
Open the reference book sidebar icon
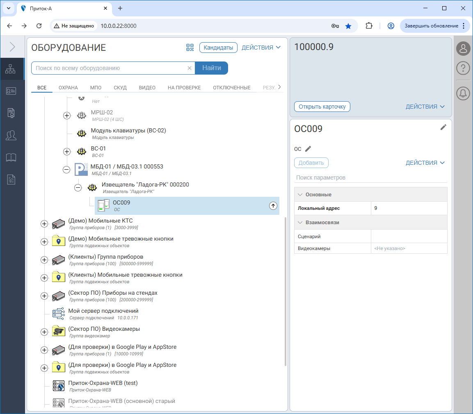coord(11,157)
